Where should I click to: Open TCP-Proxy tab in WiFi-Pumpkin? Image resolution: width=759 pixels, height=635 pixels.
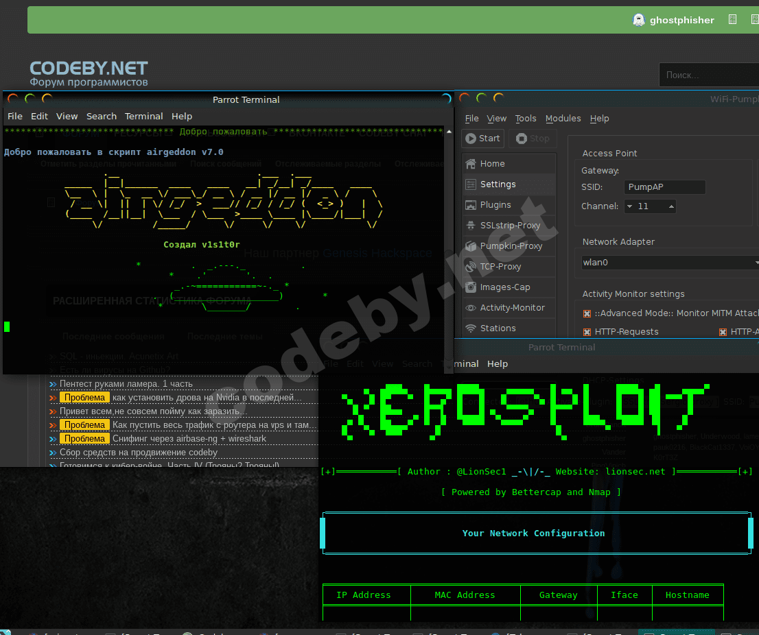click(509, 267)
